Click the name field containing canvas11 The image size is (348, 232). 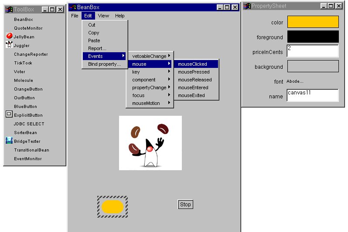pyautogui.click(x=313, y=95)
